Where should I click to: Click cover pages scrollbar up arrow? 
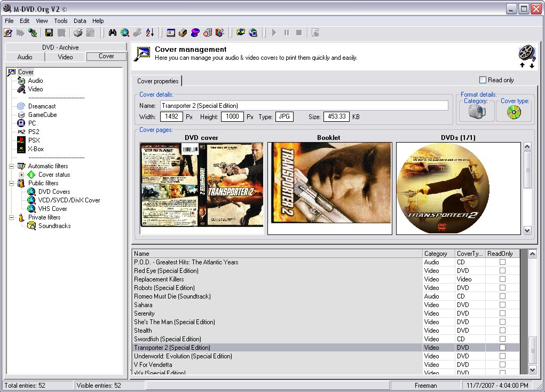527,147
